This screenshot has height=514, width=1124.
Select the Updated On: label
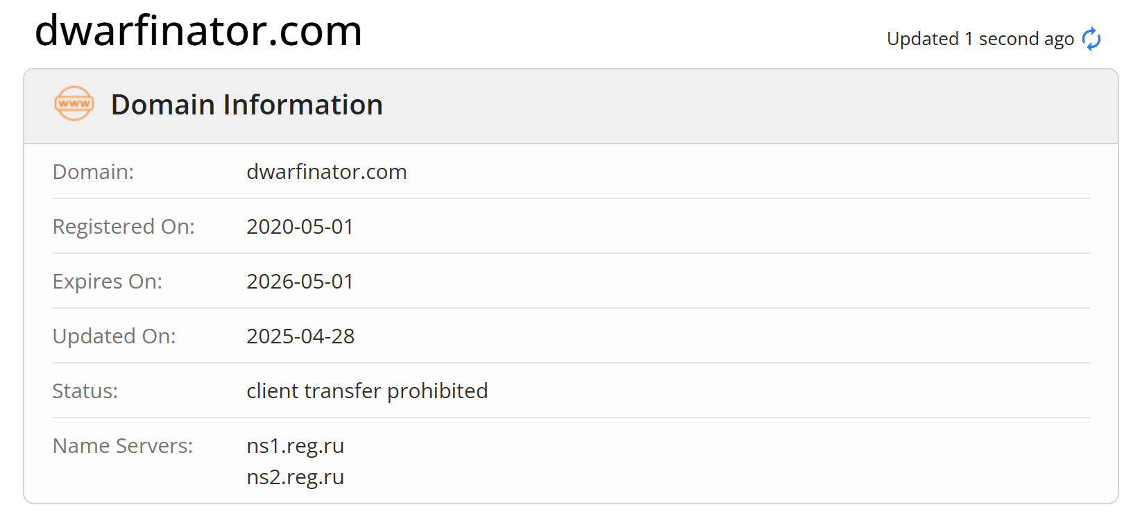click(114, 336)
